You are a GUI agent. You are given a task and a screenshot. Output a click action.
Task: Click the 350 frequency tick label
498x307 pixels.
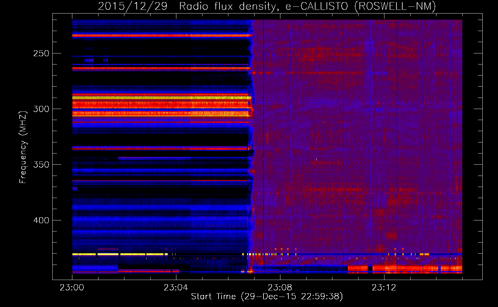pos(41,165)
